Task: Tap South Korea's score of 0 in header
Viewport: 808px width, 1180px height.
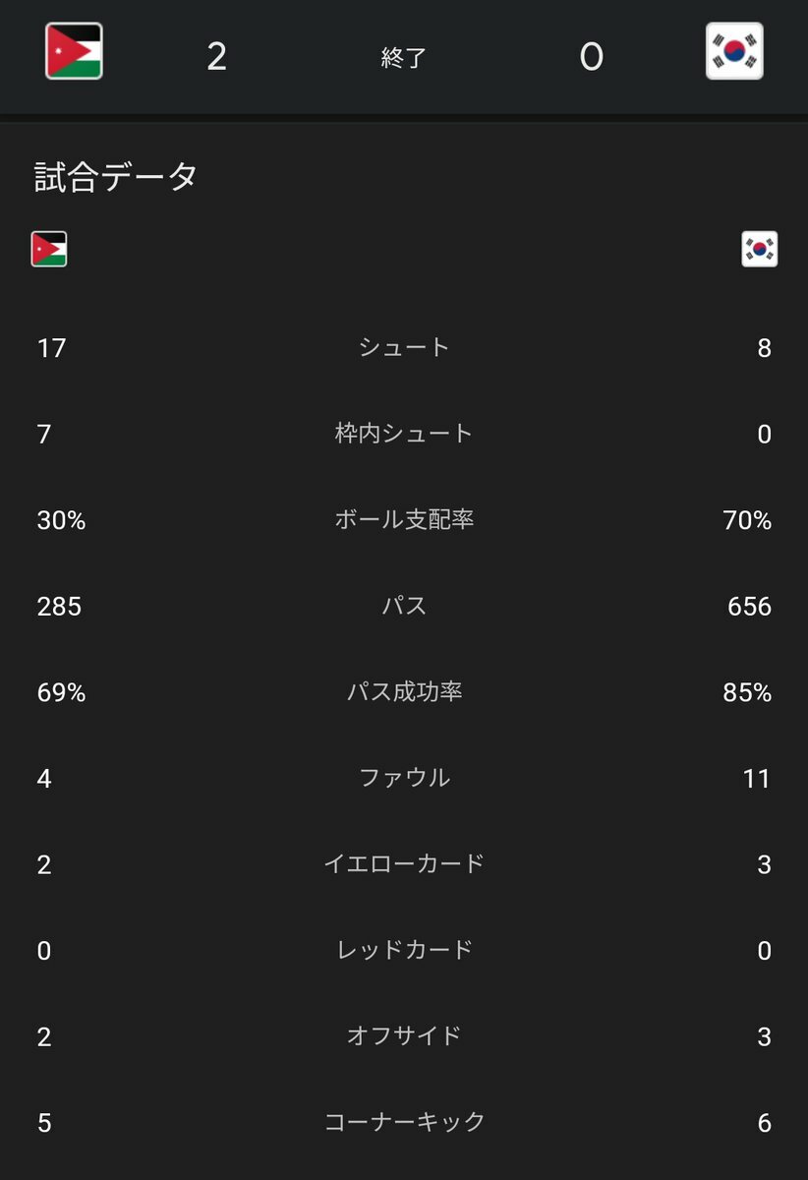Action: [x=591, y=58]
